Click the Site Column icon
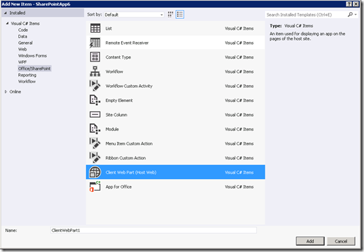364x252 pixels. tap(95, 115)
